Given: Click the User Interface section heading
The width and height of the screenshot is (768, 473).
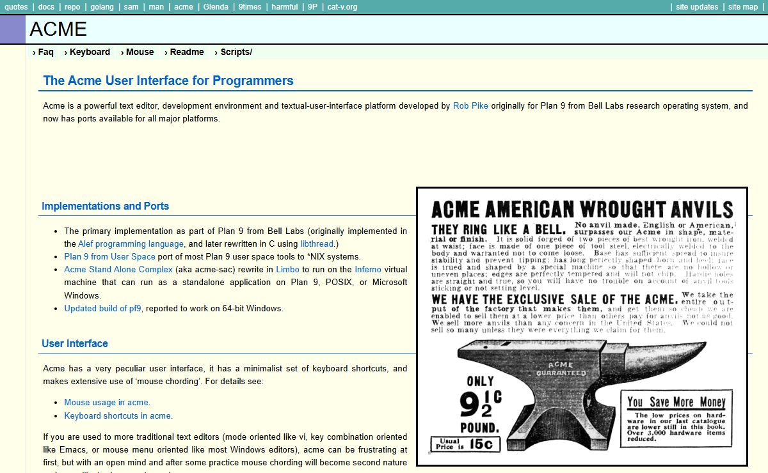Looking at the screenshot, I should point(75,344).
